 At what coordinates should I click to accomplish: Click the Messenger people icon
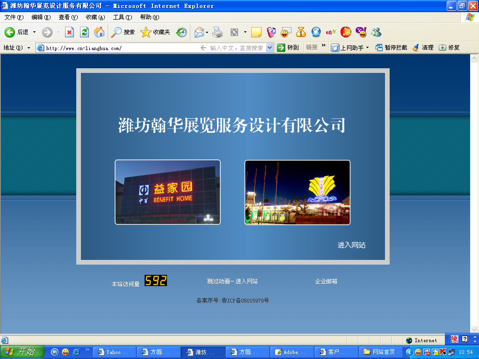click(376, 32)
